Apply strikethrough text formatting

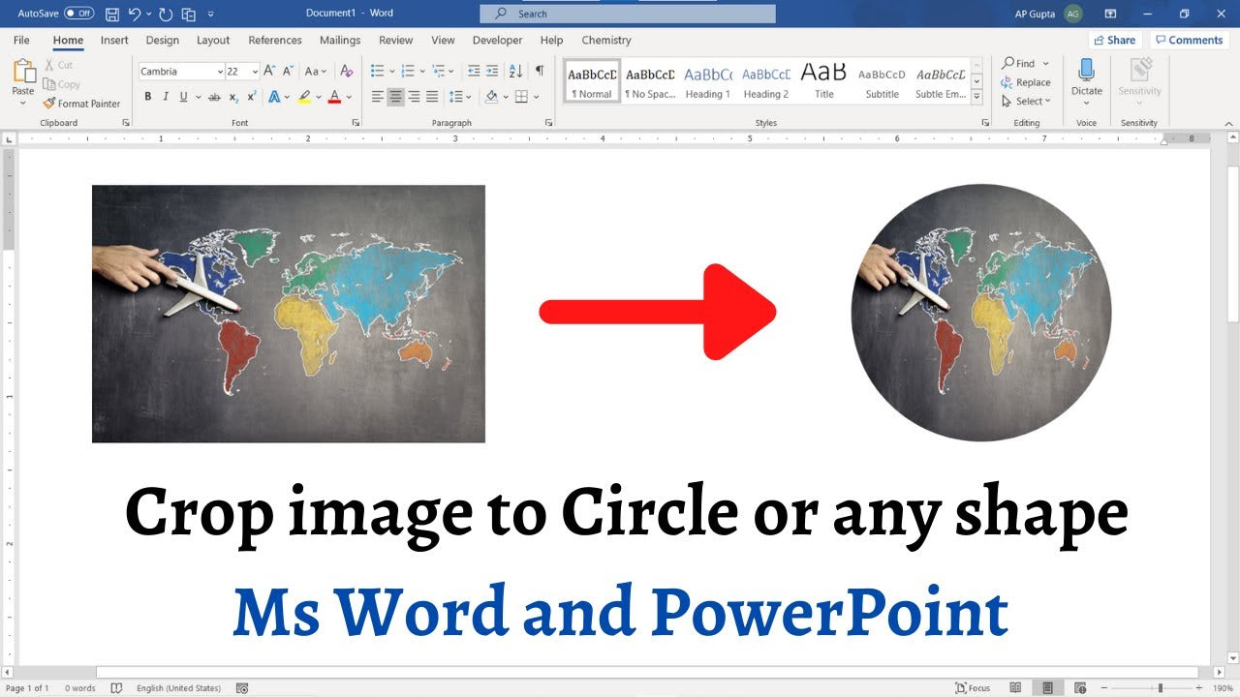coord(214,97)
